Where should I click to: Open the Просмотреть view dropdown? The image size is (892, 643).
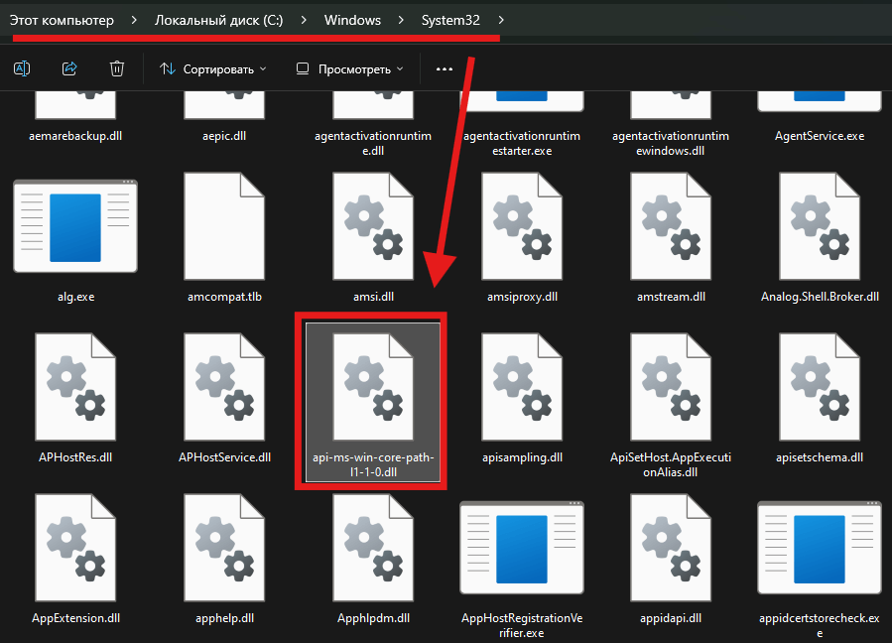click(350, 68)
